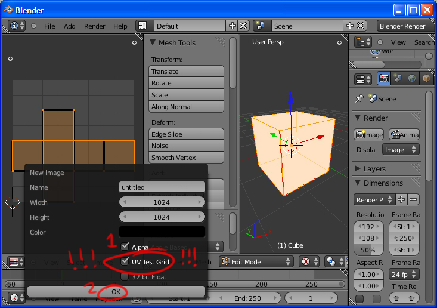This screenshot has height=308, width=437.
Task: Open the File menu
Action: click(x=49, y=26)
